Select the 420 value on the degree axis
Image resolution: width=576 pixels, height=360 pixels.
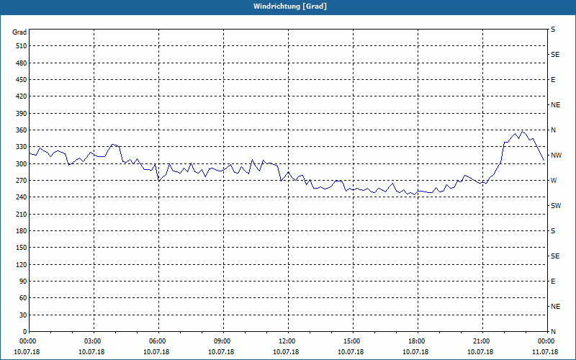tap(22, 96)
